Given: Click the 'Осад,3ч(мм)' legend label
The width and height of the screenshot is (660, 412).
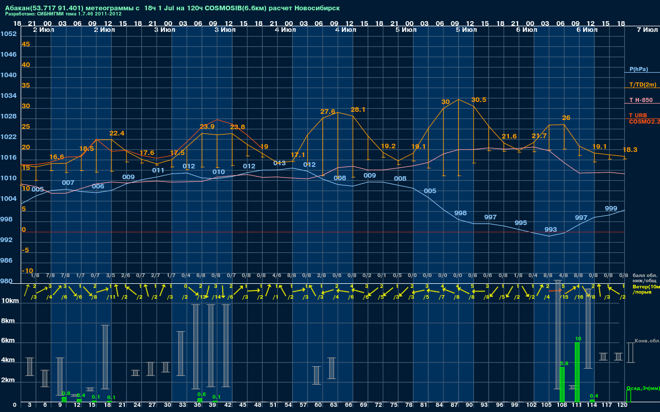Looking at the screenshot, I should pos(643,388).
